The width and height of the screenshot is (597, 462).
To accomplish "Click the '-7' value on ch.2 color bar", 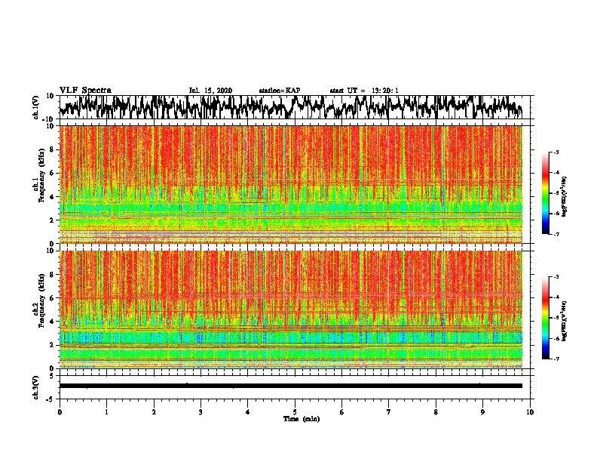I will coord(556,359).
